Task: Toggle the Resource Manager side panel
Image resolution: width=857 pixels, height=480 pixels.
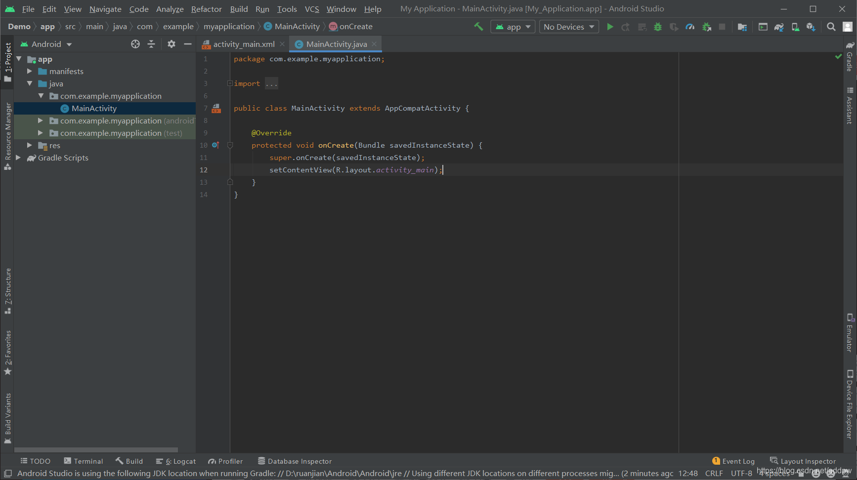Action: (7, 136)
